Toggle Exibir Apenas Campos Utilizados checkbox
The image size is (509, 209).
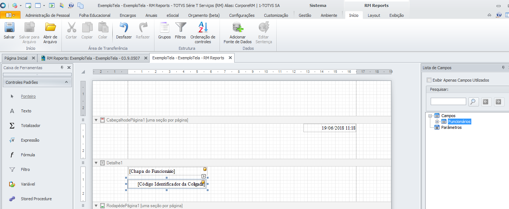429,80
